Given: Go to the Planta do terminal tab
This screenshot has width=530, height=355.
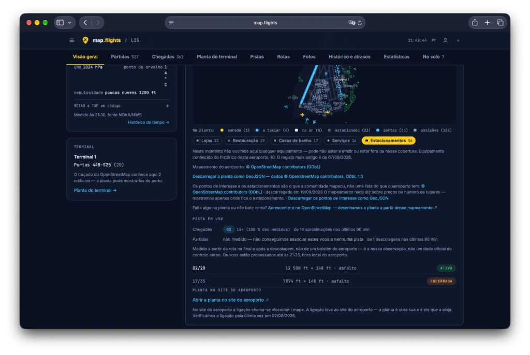Looking at the screenshot, I should tap(217, 57).
